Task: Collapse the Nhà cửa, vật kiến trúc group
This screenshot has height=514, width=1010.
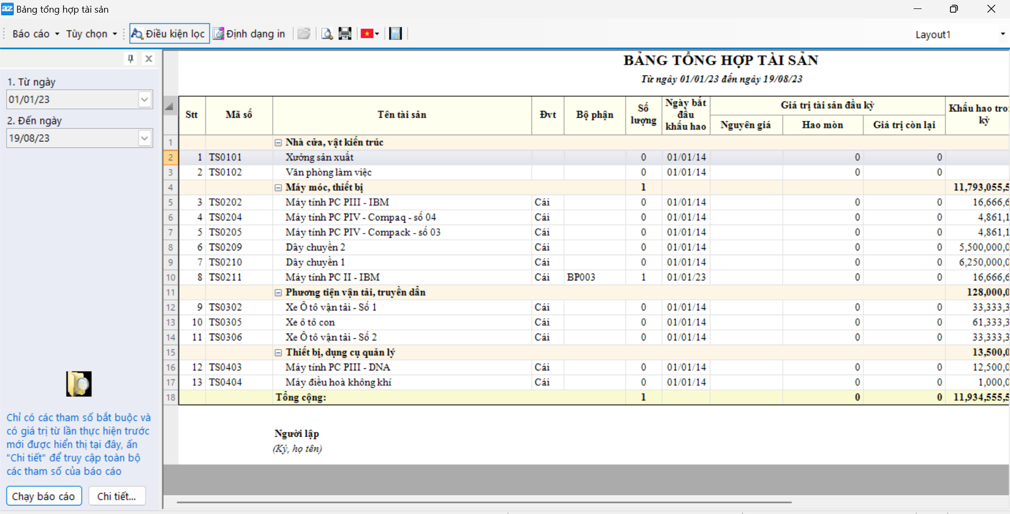Action: click(x=278, y=143)
